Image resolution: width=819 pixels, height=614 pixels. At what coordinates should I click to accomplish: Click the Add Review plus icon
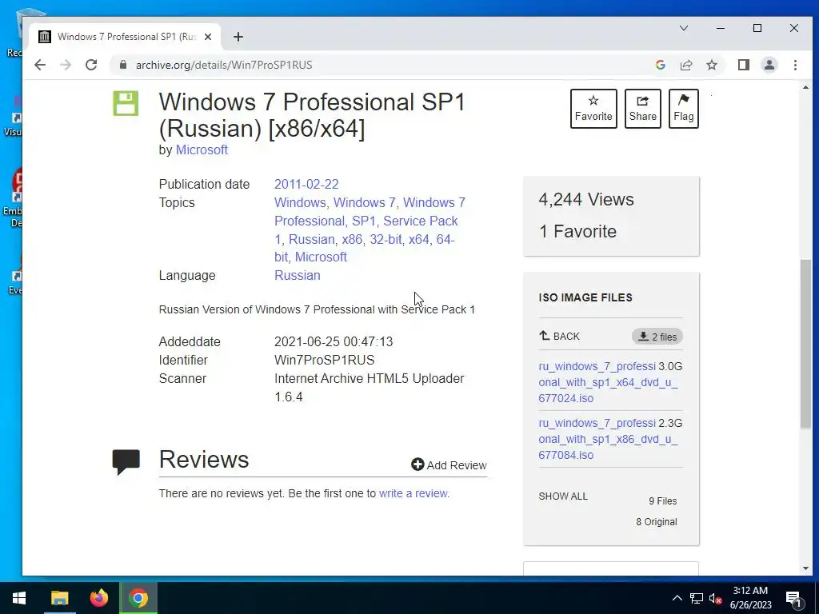tap(417, 464)
